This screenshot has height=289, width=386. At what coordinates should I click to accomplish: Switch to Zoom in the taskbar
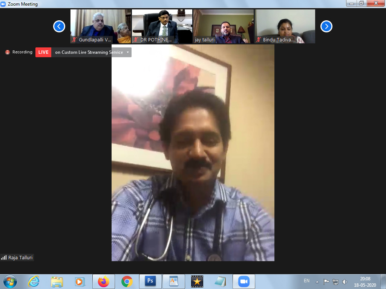coord(244,281)
